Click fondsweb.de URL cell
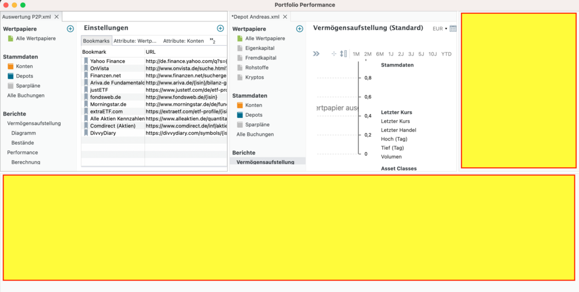 point(181,97)
